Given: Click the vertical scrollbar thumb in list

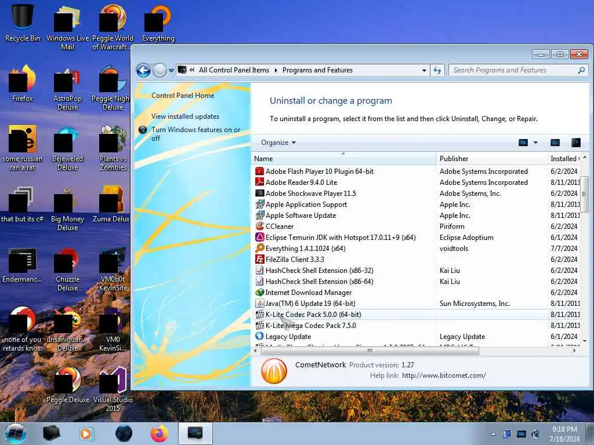Looking at the screenshot, I should (x=585, y=194).
